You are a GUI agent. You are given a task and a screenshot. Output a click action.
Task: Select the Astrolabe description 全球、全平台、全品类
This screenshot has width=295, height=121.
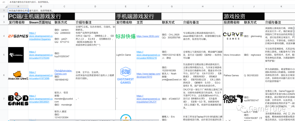[95, 75]
